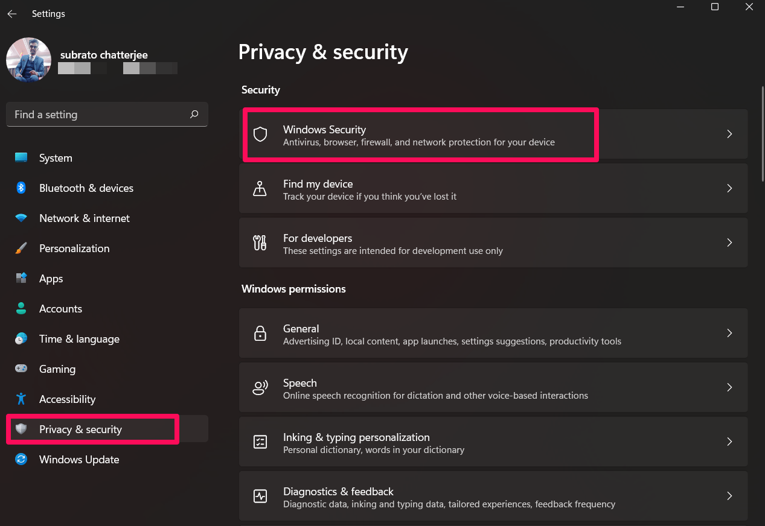This screenshot has width=765, height=526.
Task: Open Network & internet settings
Action: point(84,218)
